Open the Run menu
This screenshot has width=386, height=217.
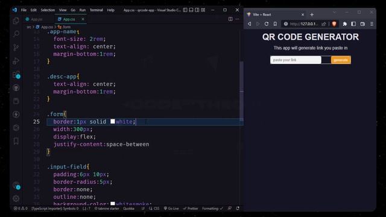click(82, 10)
